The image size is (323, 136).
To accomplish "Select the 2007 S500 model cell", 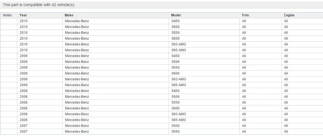I will 204,126.
